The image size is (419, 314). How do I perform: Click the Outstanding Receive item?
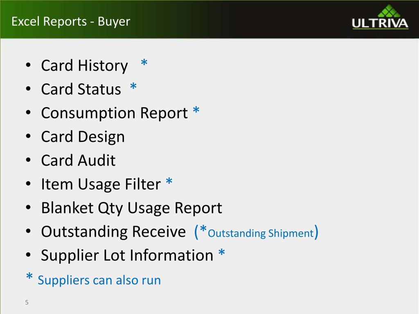pos(113,232)
